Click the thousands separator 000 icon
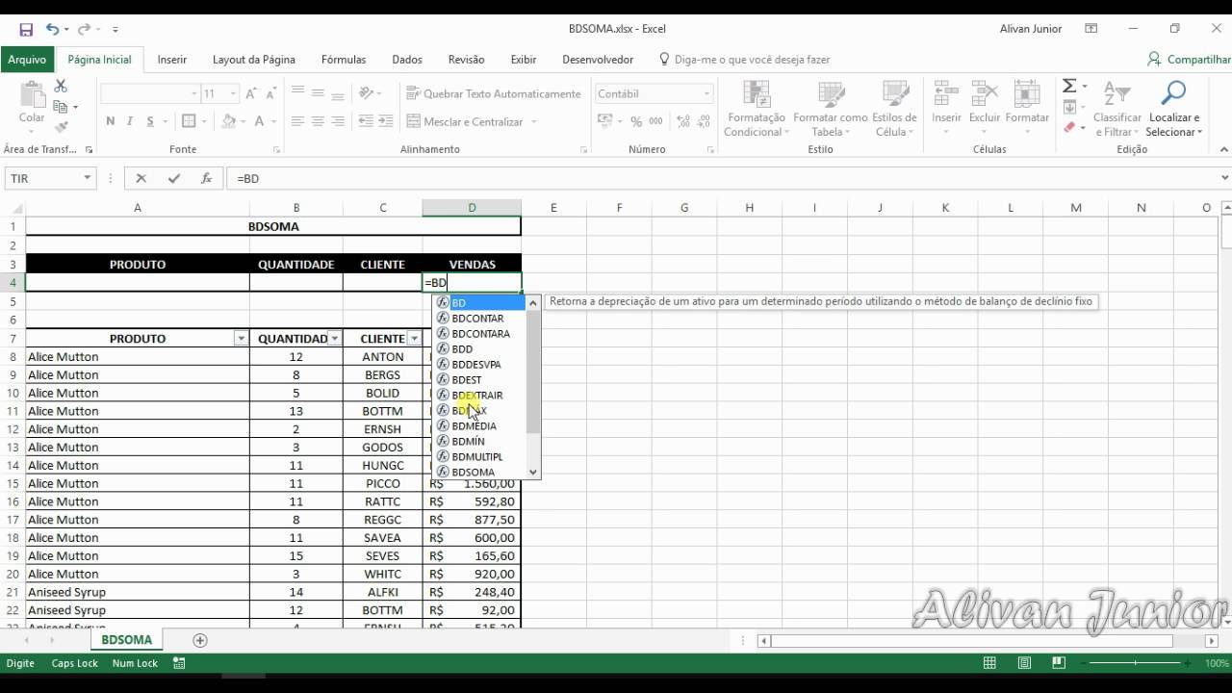 tap(655, 121)
